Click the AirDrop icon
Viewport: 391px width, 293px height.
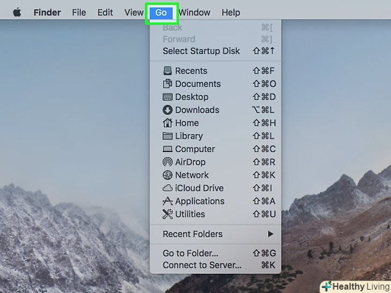pyautogui.click(x=168, y=162)
